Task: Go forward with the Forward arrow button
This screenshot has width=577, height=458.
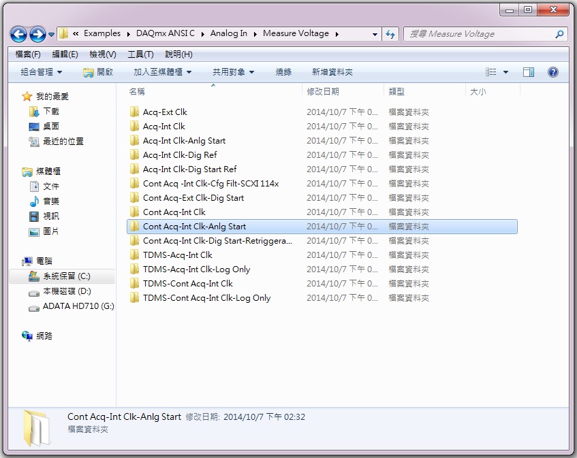Action: (x=37, y=35)
